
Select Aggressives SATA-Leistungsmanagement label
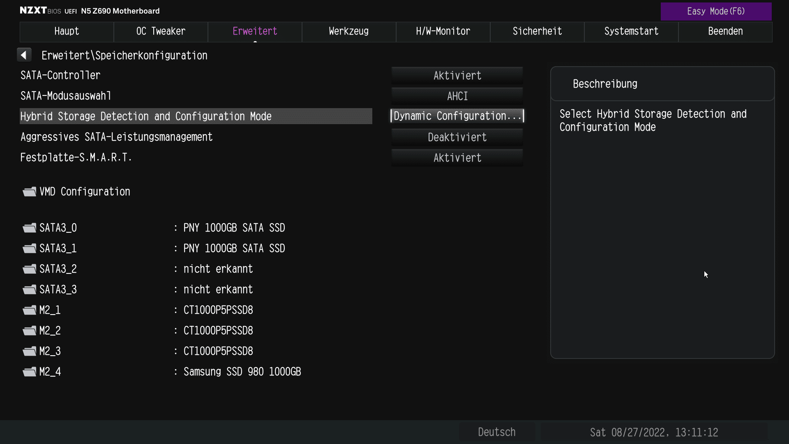coord(116,137)
